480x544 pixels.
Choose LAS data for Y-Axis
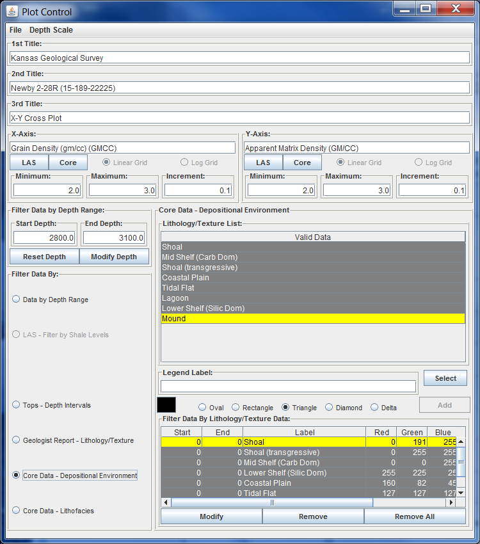[x=263, y=163]
